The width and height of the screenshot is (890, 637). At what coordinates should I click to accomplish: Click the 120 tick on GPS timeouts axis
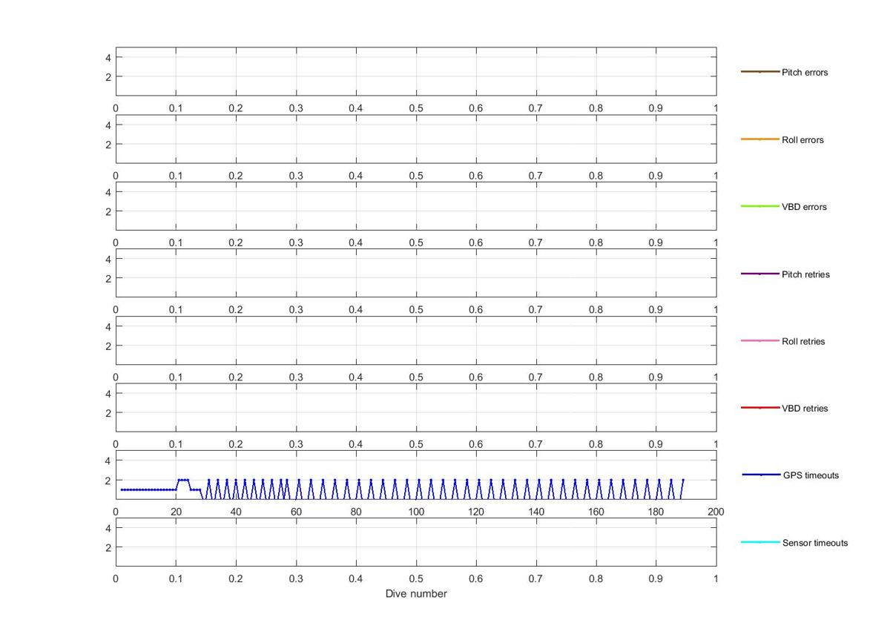[476, 512]
